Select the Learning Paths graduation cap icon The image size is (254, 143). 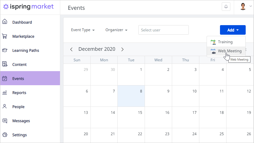(5, 50)
